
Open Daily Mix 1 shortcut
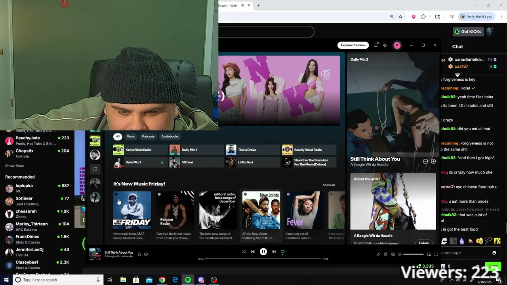(196, 150)
